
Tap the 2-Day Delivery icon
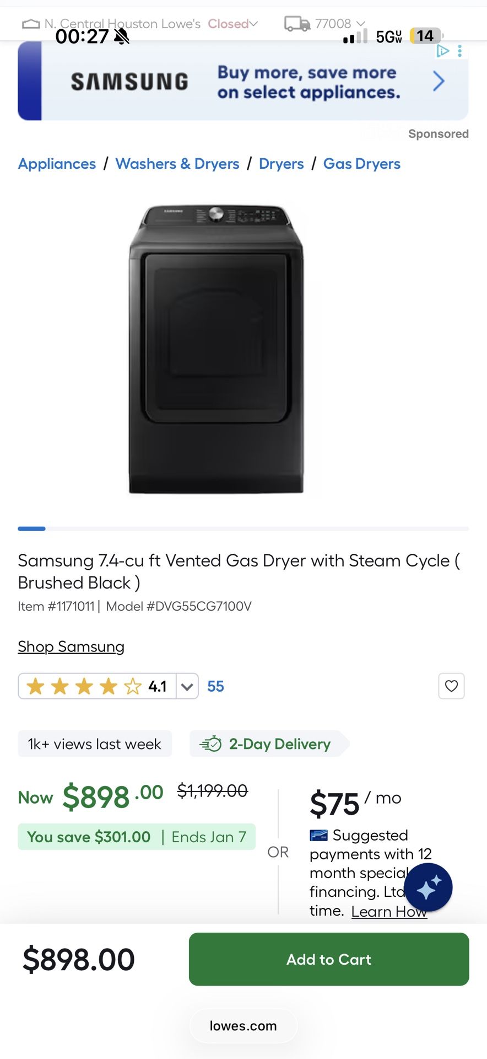pos(210,744)
